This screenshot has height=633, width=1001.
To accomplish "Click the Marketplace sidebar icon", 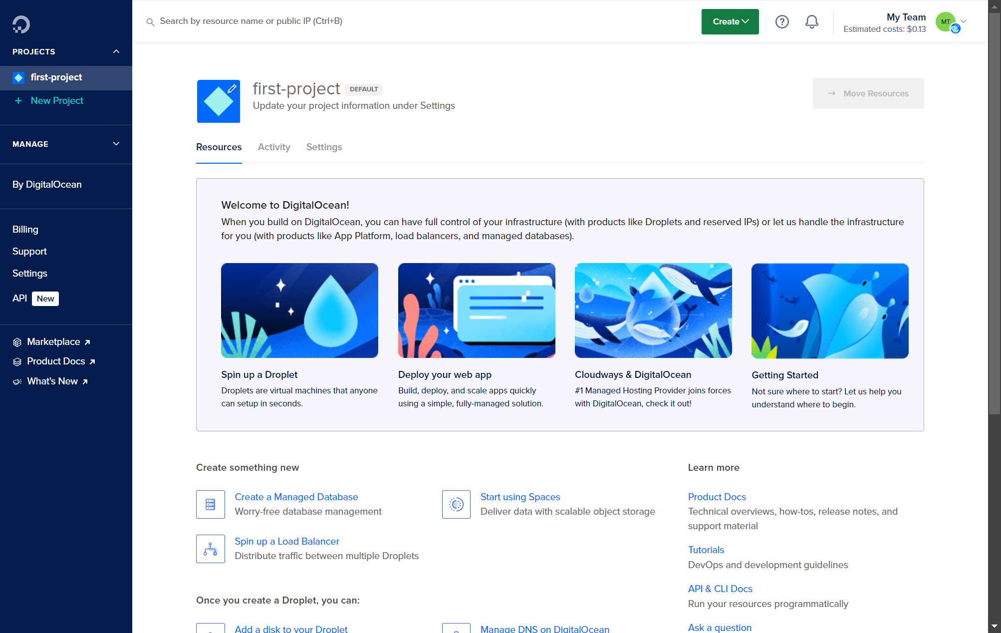I will [x=17, y=342].
